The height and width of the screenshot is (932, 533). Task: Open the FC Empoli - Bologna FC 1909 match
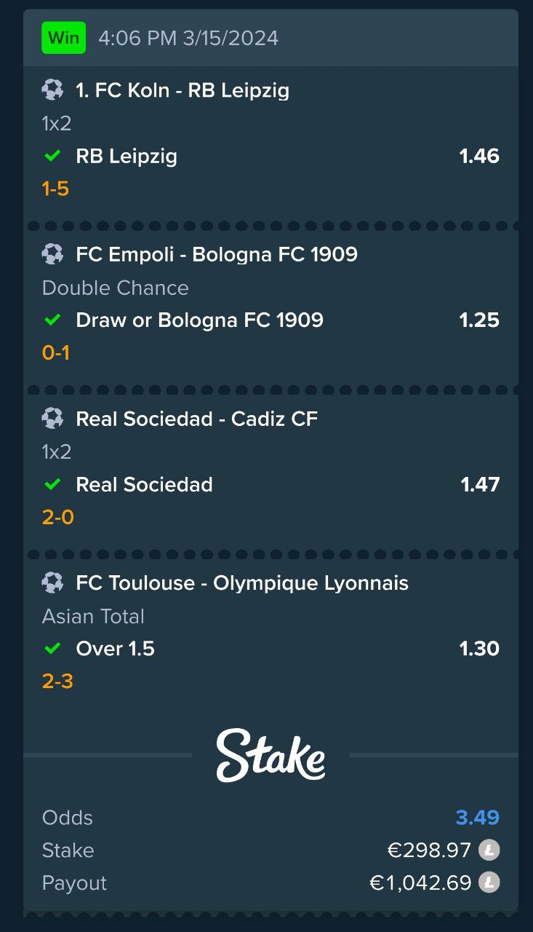(x=217, y=254)
